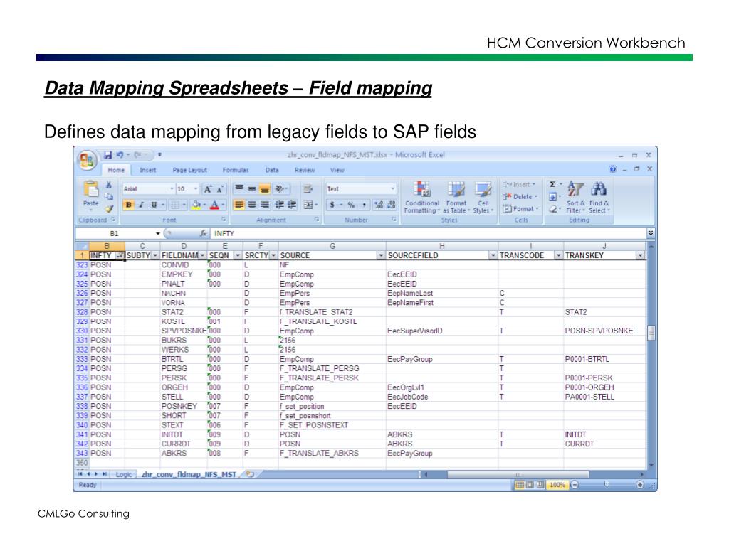This screenshot has height=546, width=729.
Task: Click the Accounting dollar format icon
Action: pos(332,205)
